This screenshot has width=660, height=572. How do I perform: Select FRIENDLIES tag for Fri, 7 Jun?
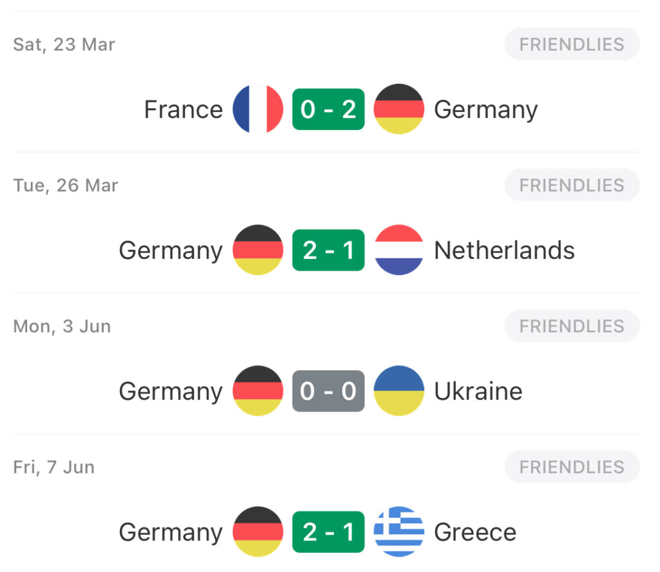572,467
